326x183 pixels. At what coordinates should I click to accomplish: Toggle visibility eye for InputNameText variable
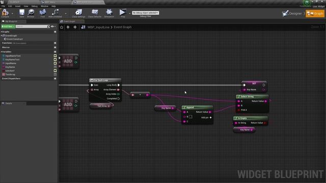click(x=55, y=56)
